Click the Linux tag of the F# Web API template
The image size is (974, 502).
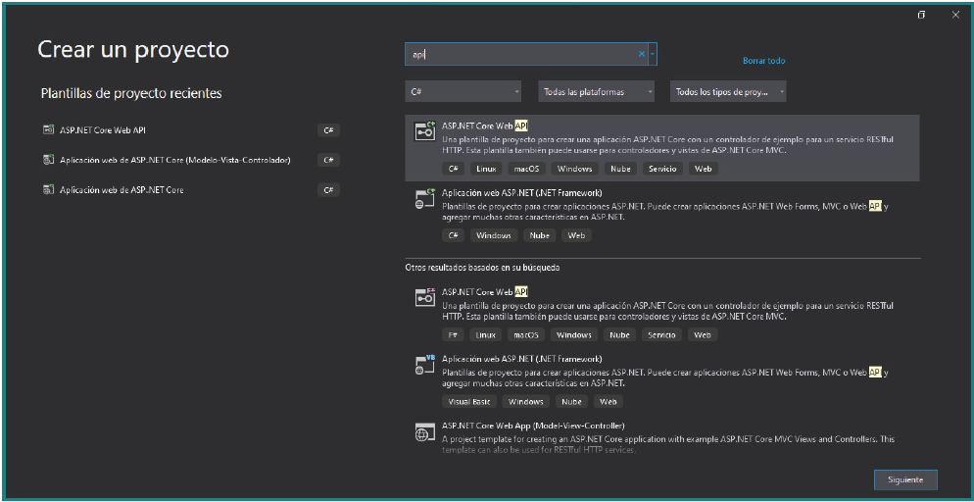486,335
